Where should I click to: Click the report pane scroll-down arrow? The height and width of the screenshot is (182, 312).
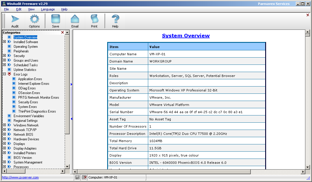point(308,167)
